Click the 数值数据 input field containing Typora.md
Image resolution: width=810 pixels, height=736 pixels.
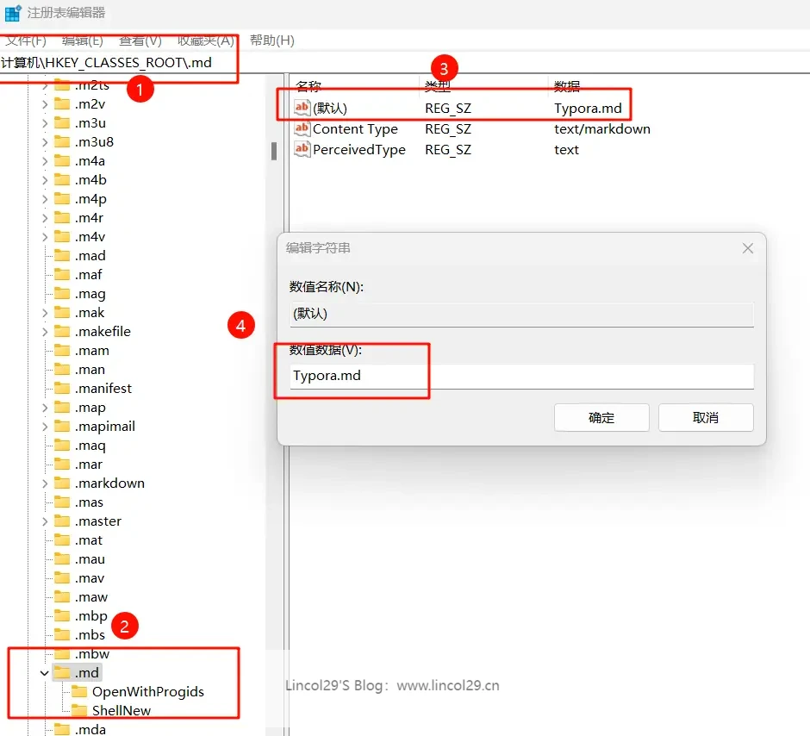click(521, 376)
